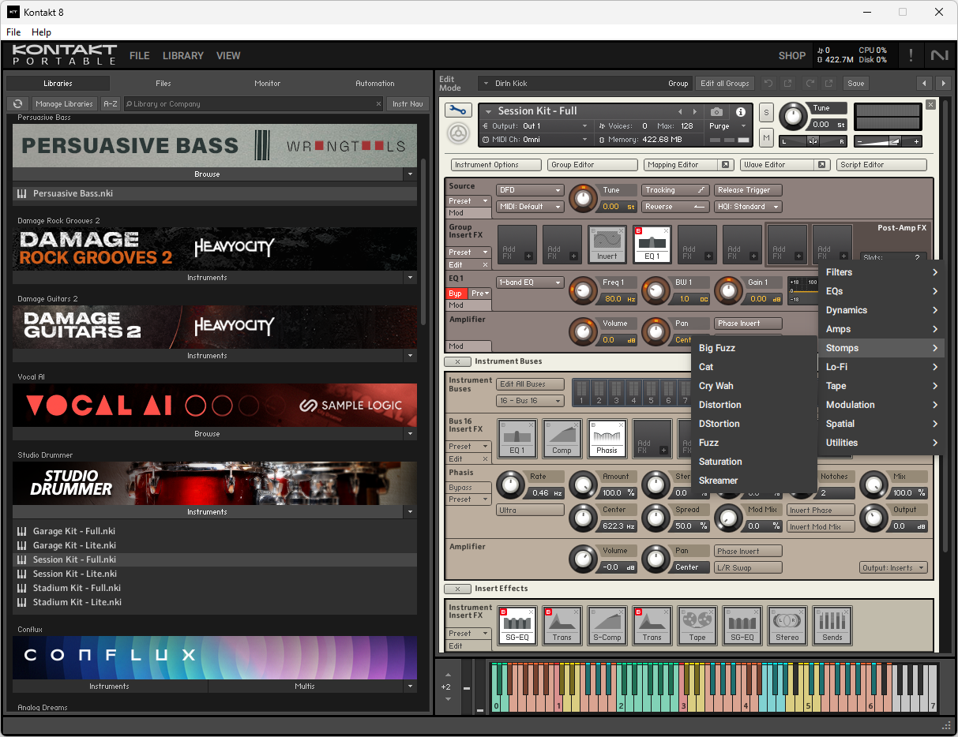The width and height of the screenshot is (958, 737).
Task: Select the first SG-EQ insert effect slot
Action: 517,625
